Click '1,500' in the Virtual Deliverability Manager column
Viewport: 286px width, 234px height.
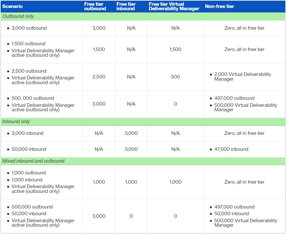[x=175, y=49]
